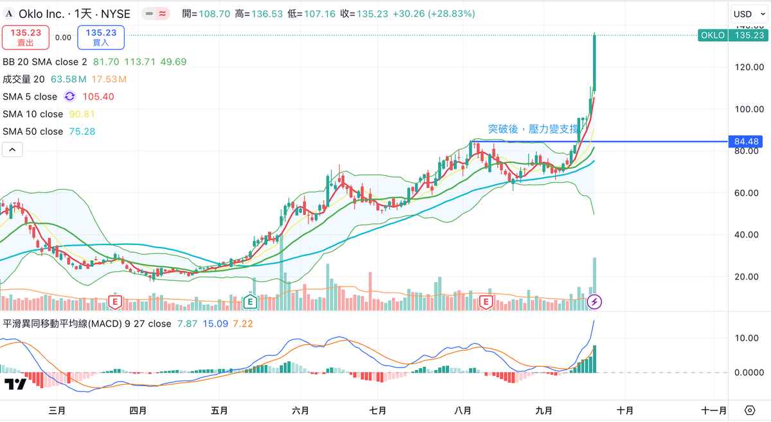771x422 pixels.
Task: Click the MACD histogram value 7.87
Action: [x=187, y=324]
